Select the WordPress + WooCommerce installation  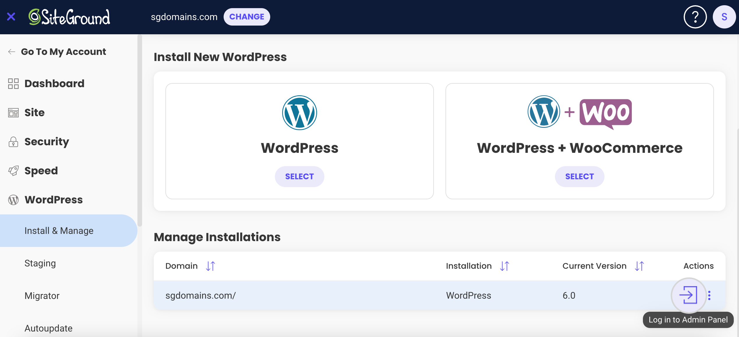(579, 176)
